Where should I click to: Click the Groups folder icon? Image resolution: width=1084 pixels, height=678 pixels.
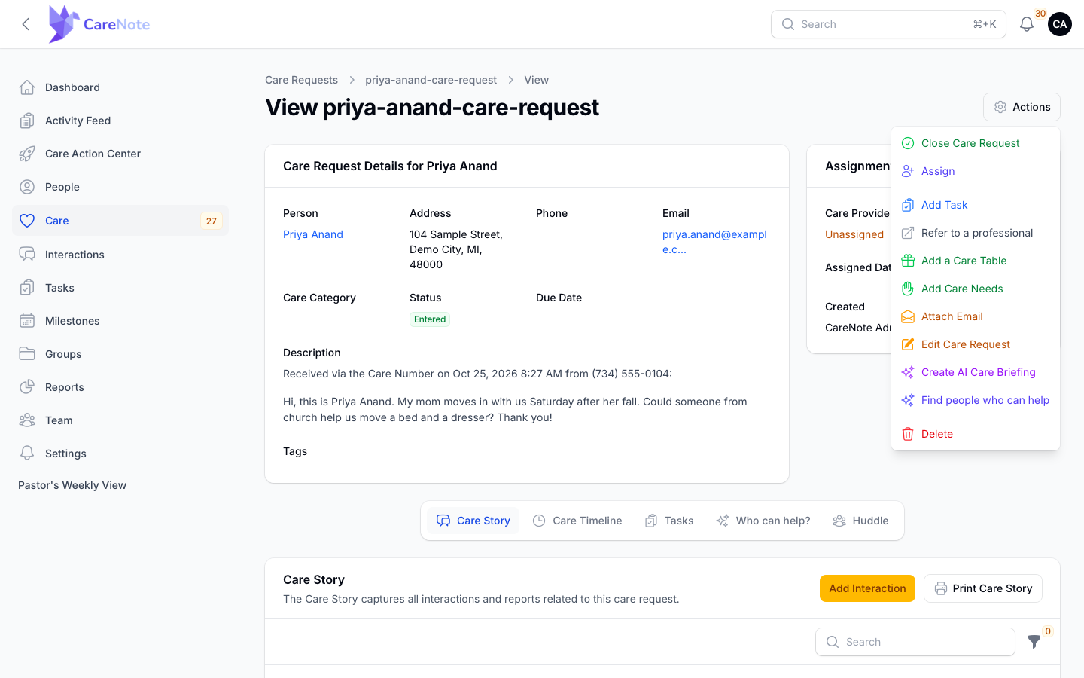(x=27, y=354)
